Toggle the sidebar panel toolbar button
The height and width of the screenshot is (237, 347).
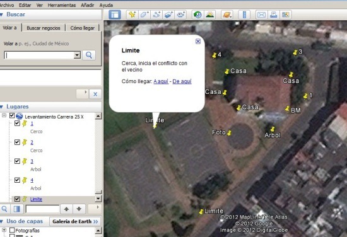tap(115, 15)
